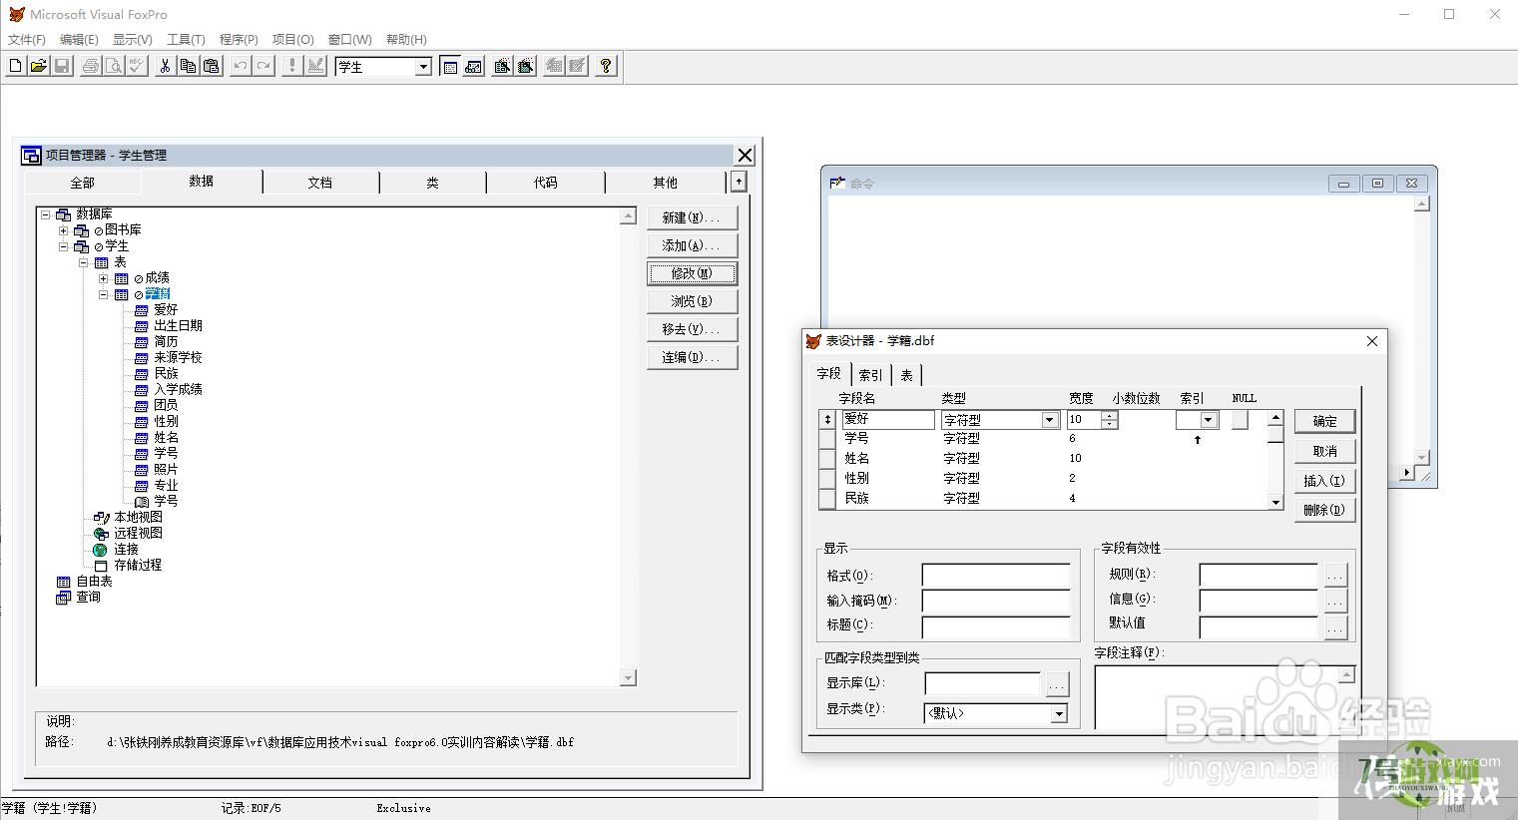Switch to the 代码 tab in Project Manager

pos(545,183)
